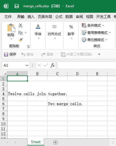
Task: Open the 字体 font group
Action: [x=38, y=31]
